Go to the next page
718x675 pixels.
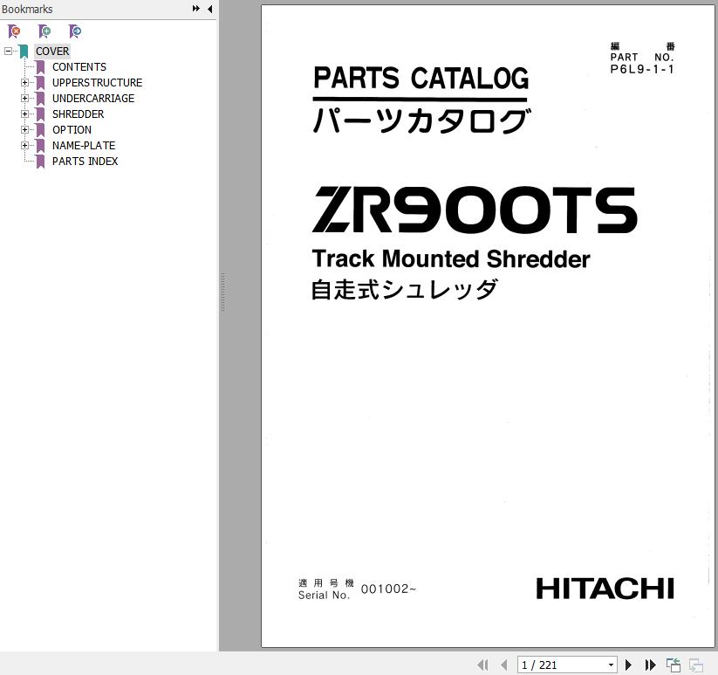629,665
